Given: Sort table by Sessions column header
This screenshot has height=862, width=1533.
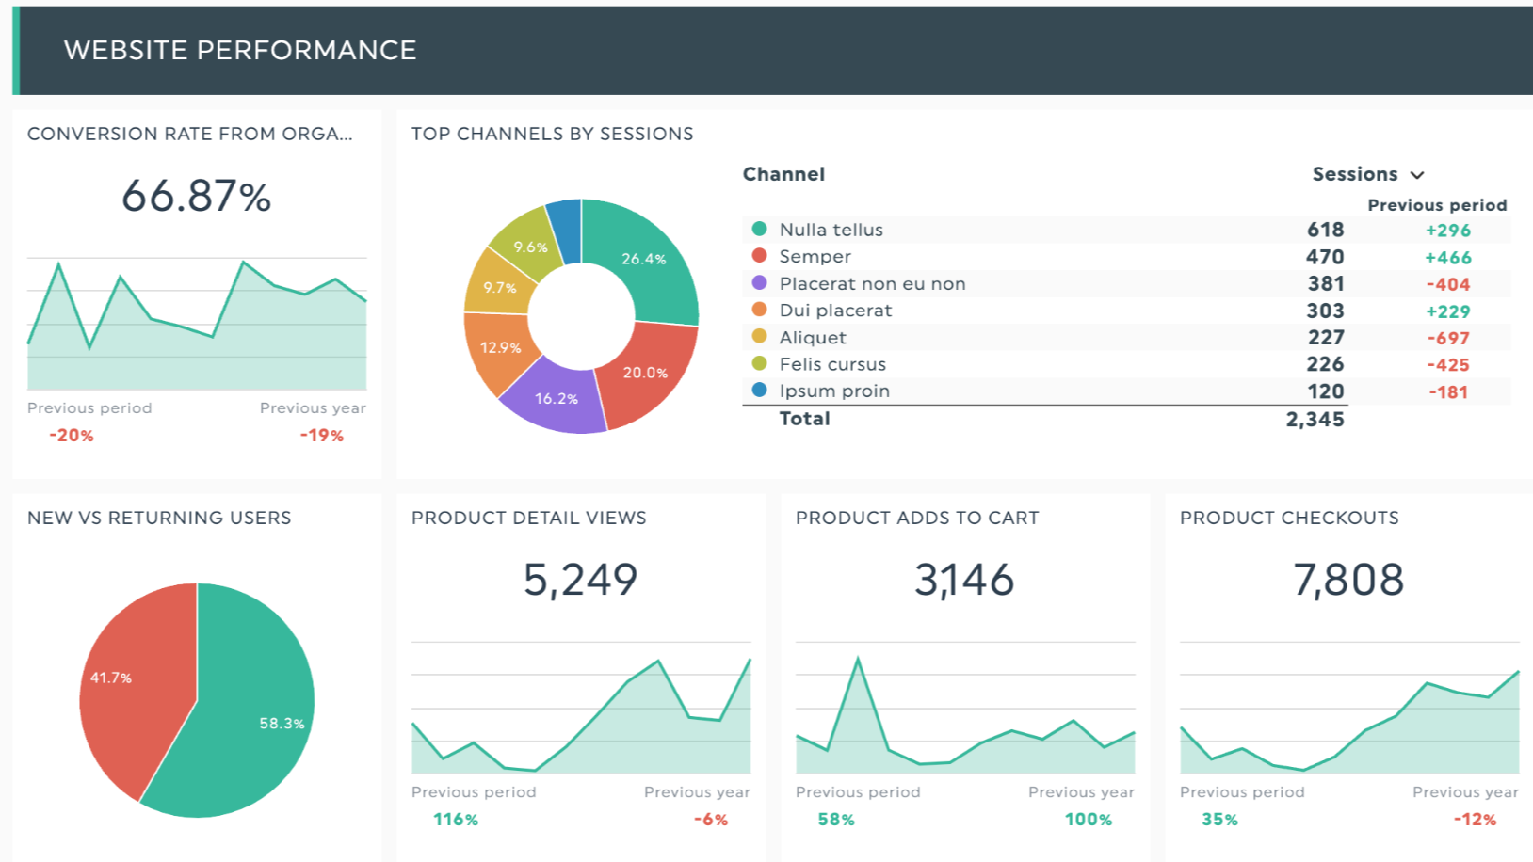Looking at the screenshot, I should [1354, 174].
